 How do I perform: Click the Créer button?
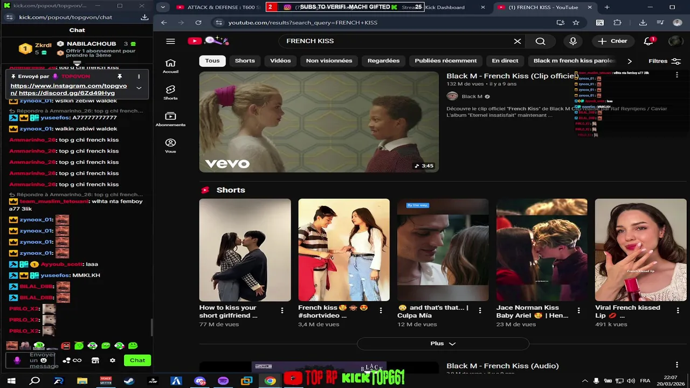612,41
